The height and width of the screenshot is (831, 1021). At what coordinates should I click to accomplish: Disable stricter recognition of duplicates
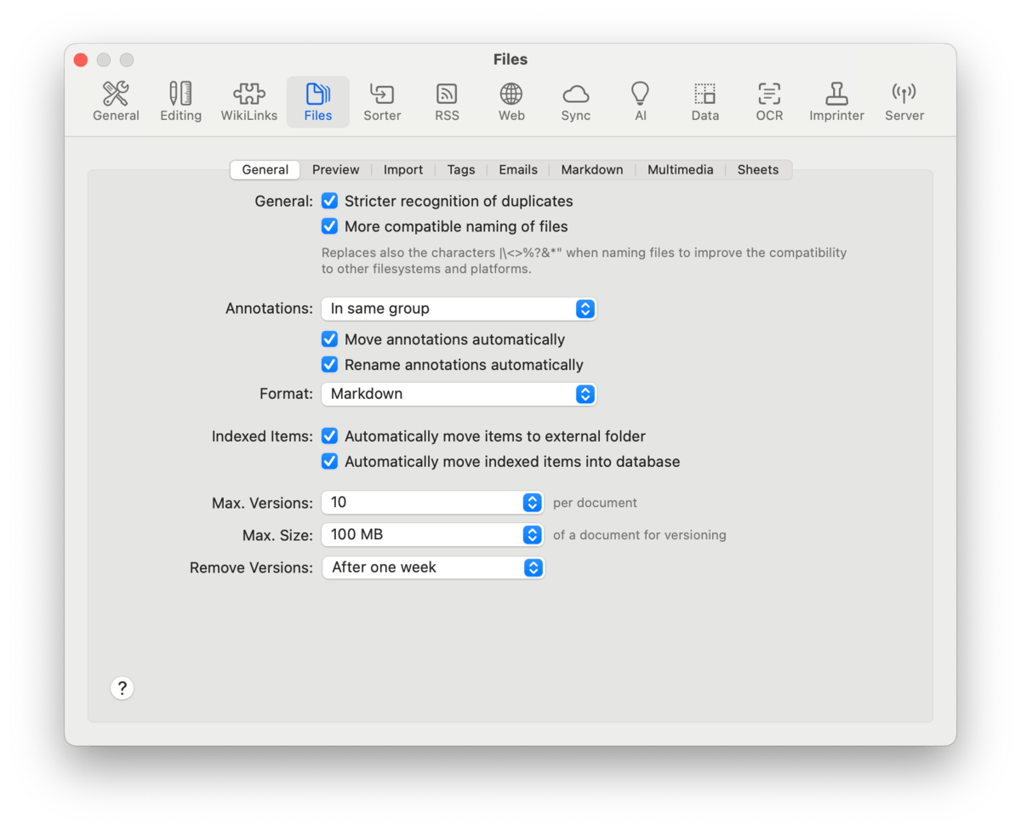(x=330, y=202)
